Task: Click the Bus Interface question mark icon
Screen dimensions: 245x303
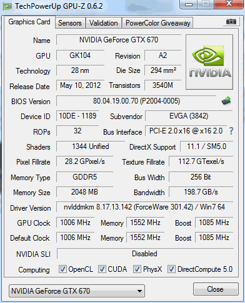Action: [231, 131]
